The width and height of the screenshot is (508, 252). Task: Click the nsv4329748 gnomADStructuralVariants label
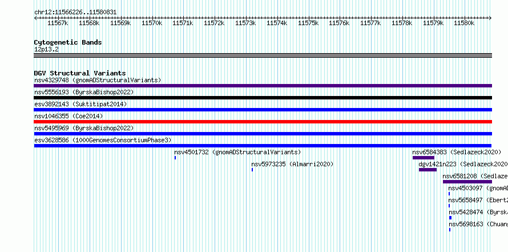pos(98,80)
